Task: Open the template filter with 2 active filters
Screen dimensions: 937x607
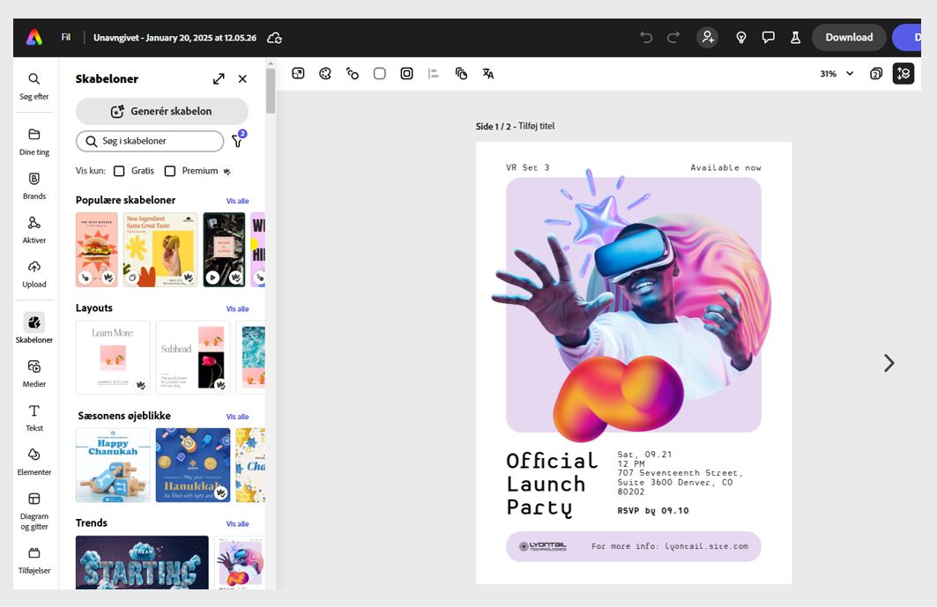Action: [x=237, y=141]
